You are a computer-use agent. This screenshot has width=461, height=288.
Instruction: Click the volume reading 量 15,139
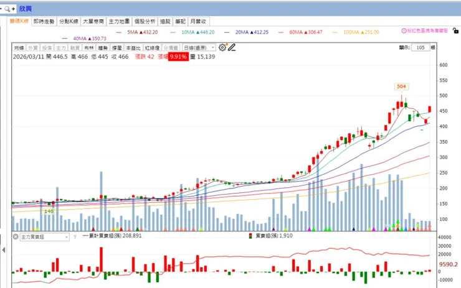[x=202, y=57]
